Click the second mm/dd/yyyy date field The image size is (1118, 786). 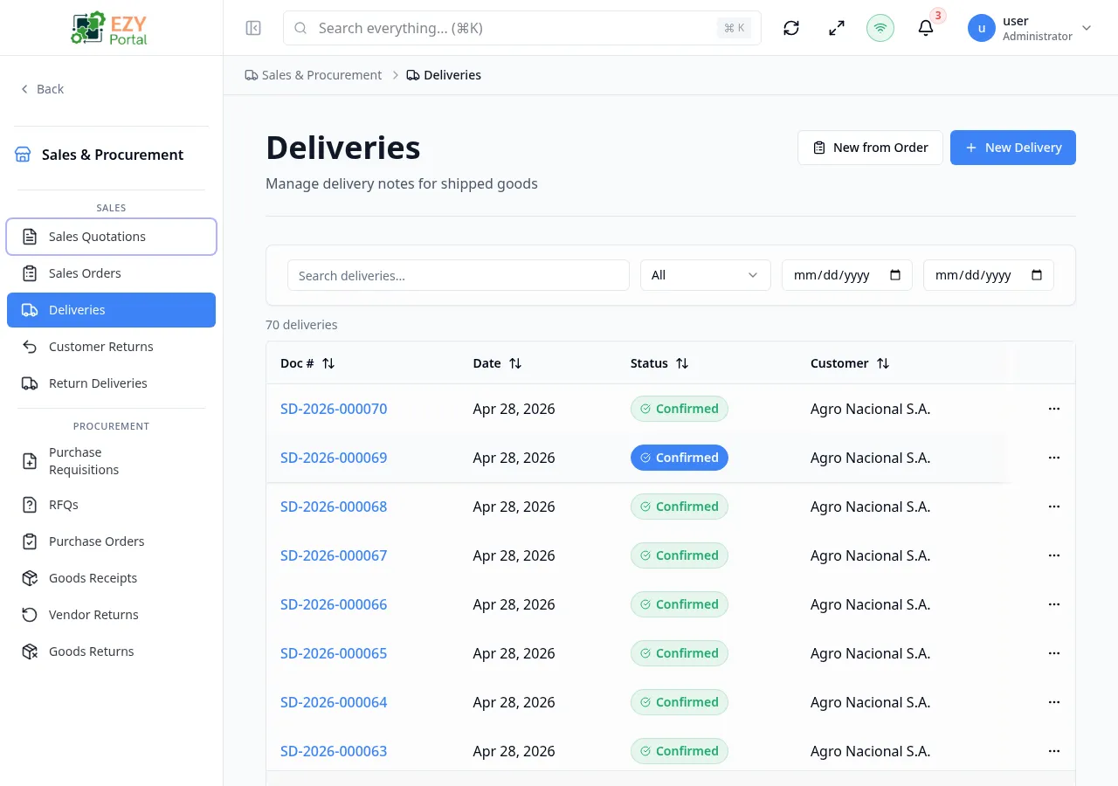[989, 275]
